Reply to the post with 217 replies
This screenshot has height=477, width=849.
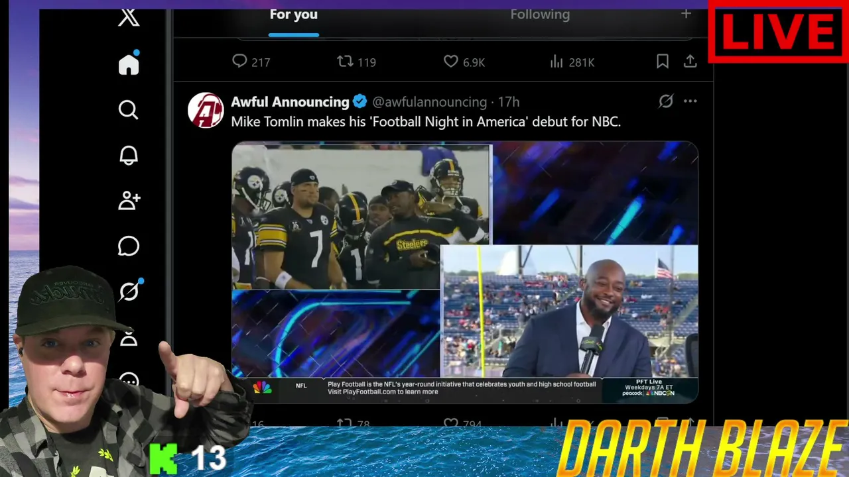point(251,62)
